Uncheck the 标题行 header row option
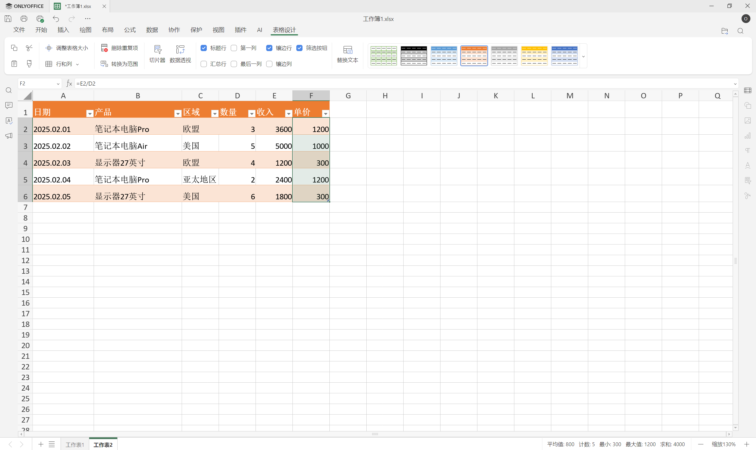 (x=203, y=48)
